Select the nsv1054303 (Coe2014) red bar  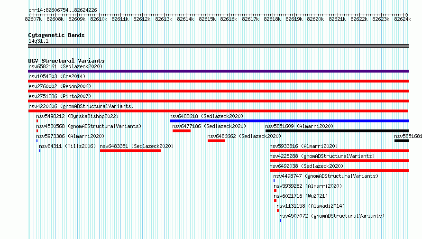(x=218, y=81)
